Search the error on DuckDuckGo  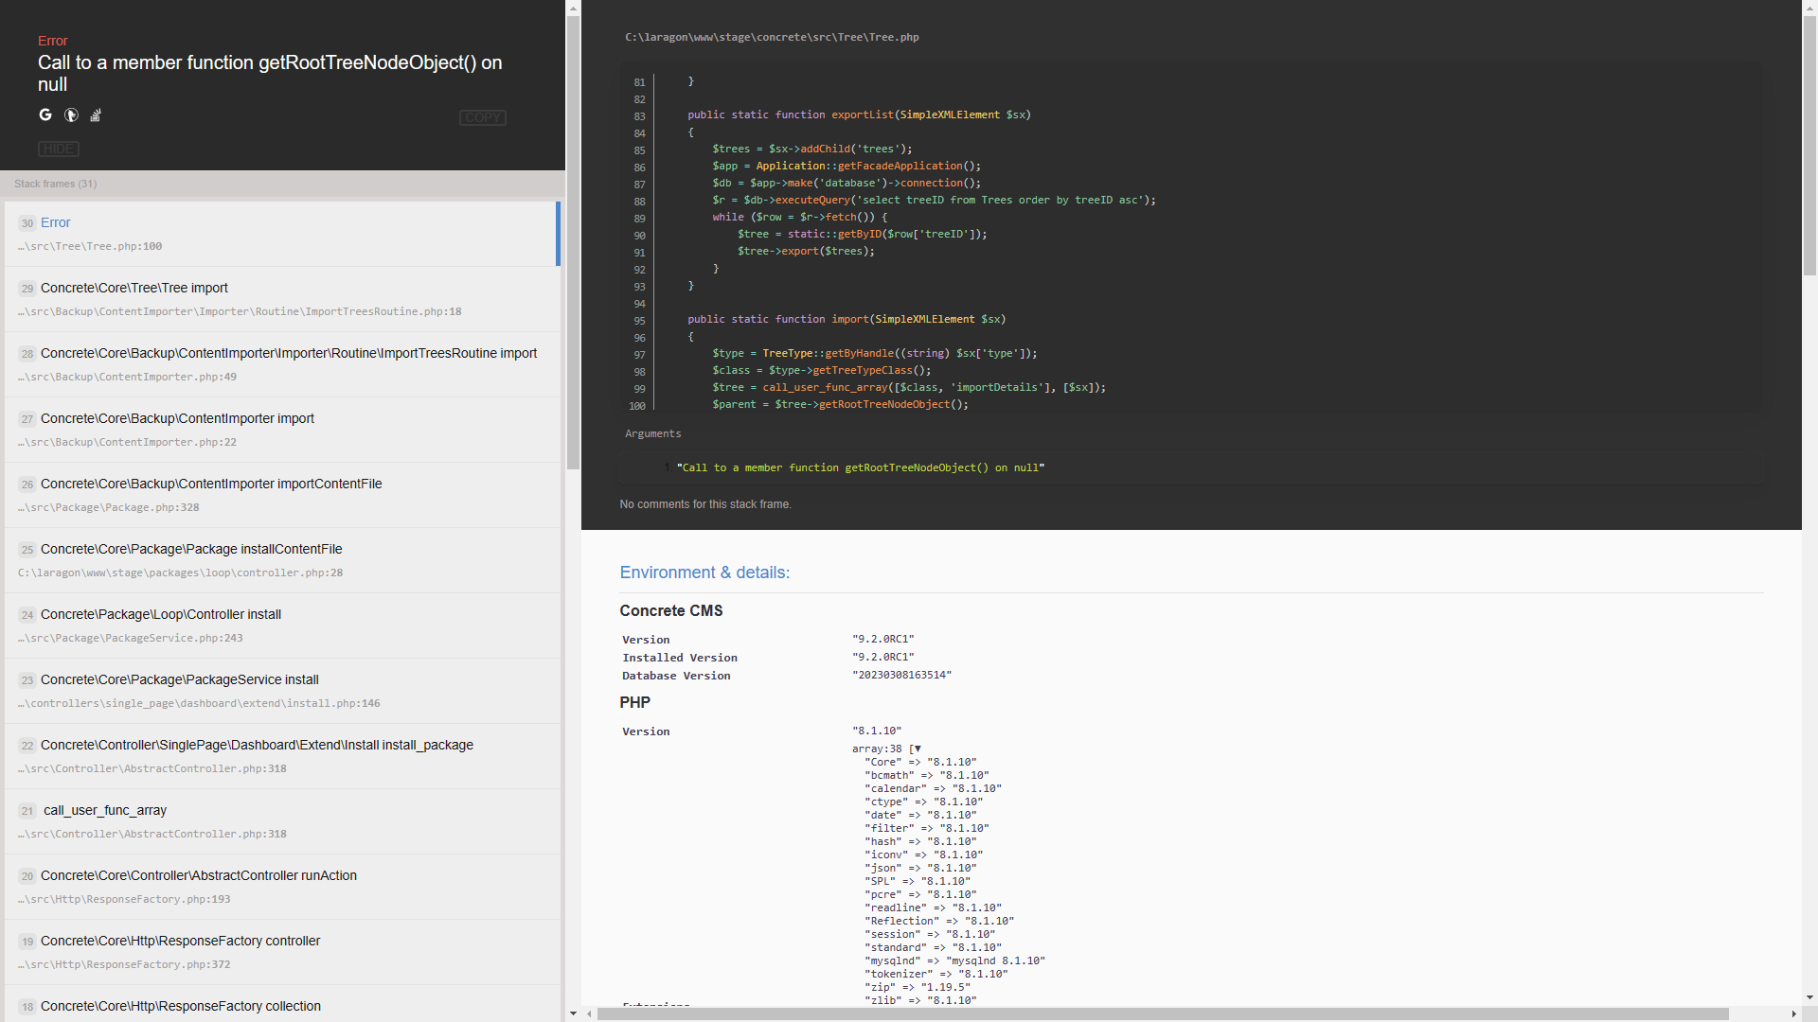coord(71,115)
